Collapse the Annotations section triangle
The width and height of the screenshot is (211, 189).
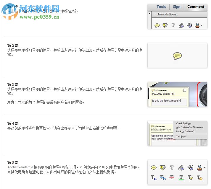pos(155,14)
